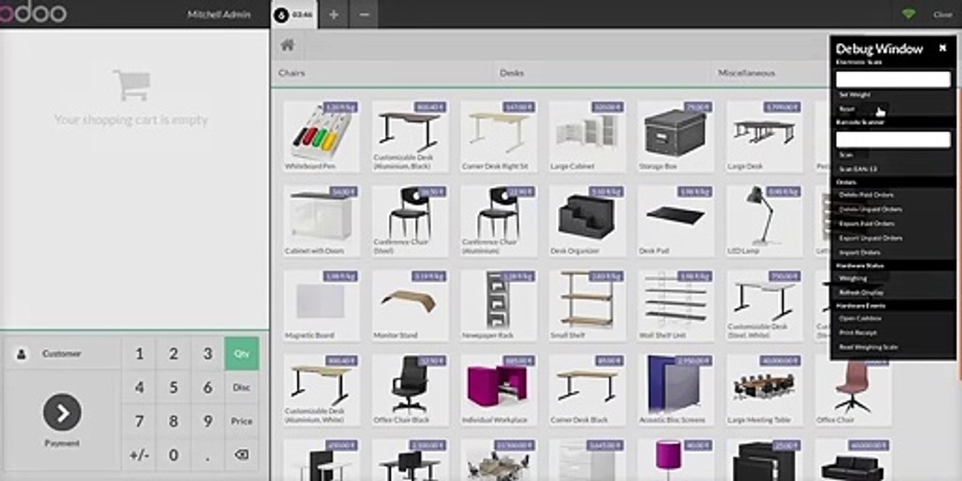The height and width of the screenshot is (481, 962).
Task: Click the Payment arrow circle button
Action: [x=62, y=413]
